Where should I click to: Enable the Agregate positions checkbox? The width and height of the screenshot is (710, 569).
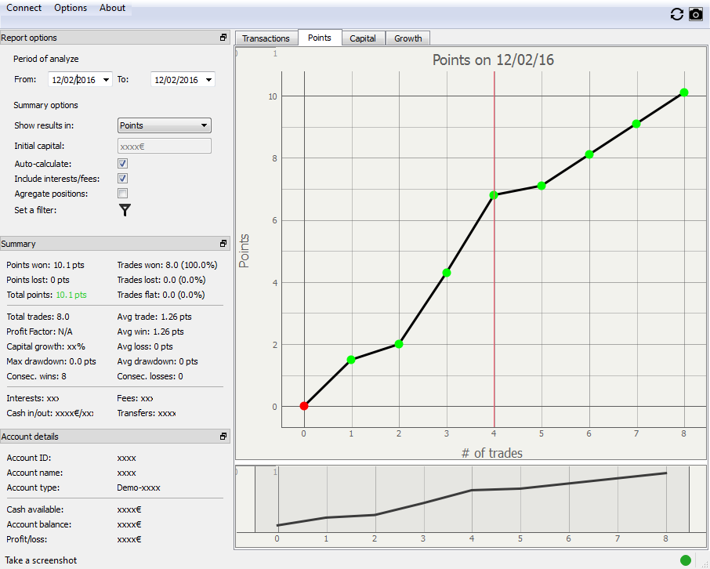click(x=123, y=194)
